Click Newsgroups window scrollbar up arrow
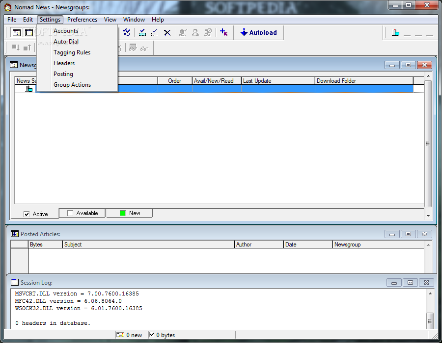Viewport: 442px width, 343px height. coord(428,76)
